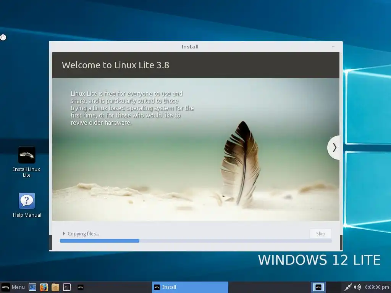
Task: Click the installation progress bar
Action: tap(196, 241)
